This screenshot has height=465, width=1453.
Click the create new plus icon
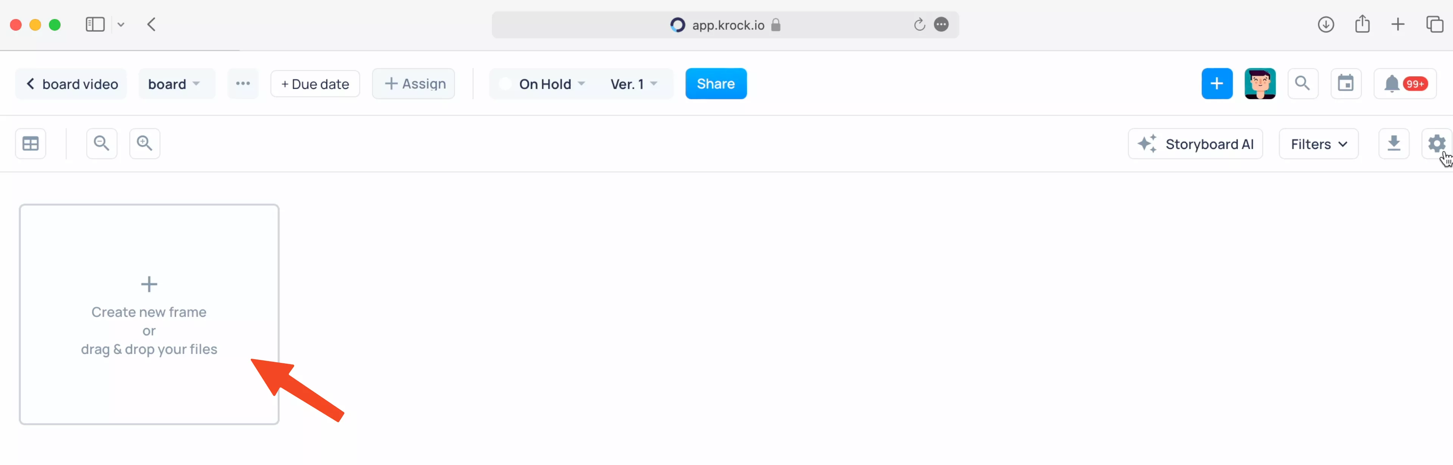pyautogui.click(x=148, y=284)
